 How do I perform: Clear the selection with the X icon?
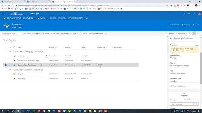[166, 34]
